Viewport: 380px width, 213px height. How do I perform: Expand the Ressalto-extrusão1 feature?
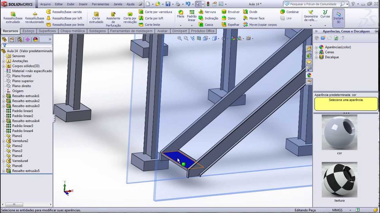click(x=4, y=96)
